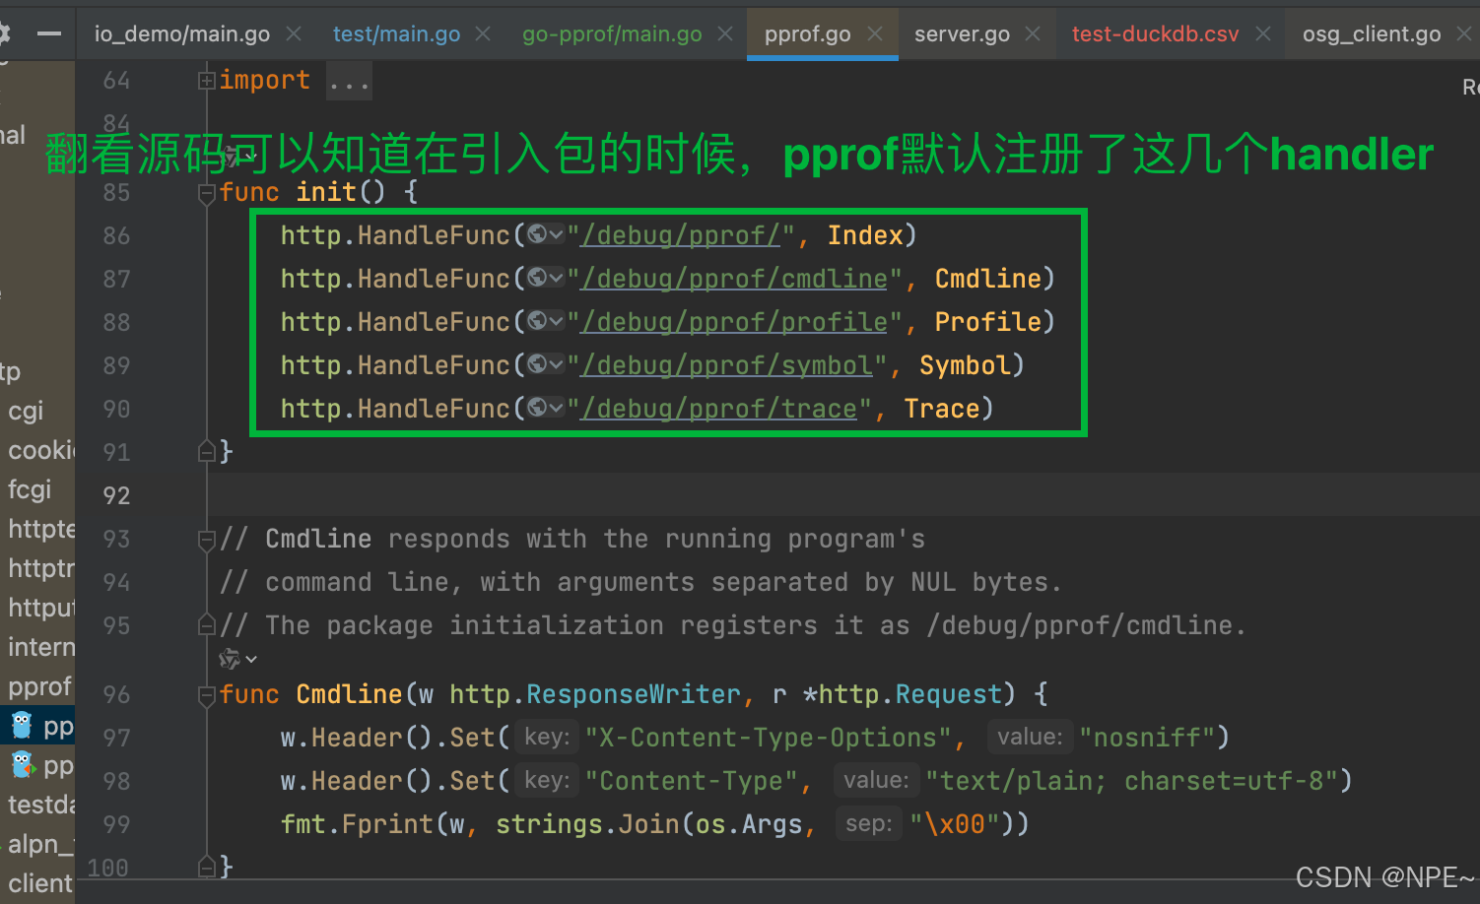1480x904 pixels.
Task: Hide the project panel with minus icon
Action: (x=49, y=33)
